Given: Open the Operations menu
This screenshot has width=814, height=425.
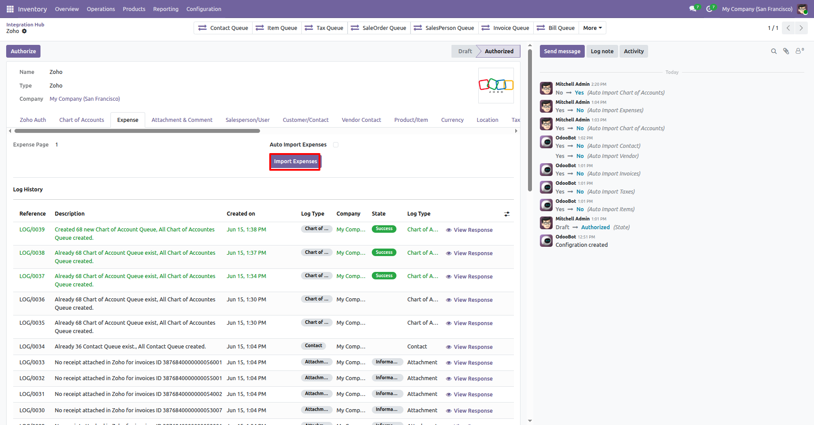Looking at the screenshot, I should point(101,9).
